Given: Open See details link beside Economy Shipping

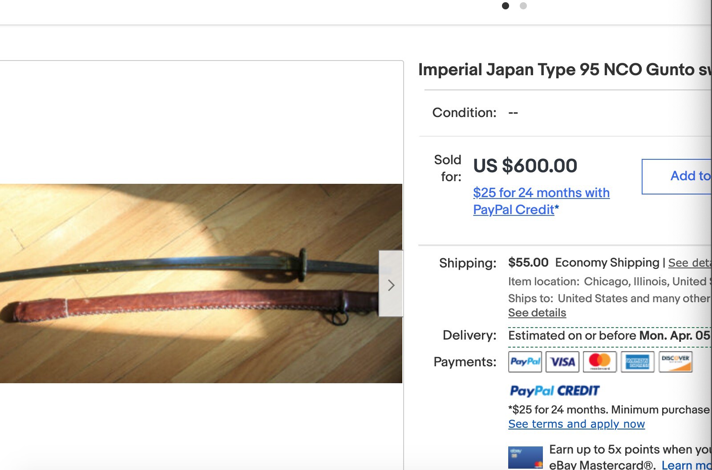Looking at the screenshot, I should point(689,263).
